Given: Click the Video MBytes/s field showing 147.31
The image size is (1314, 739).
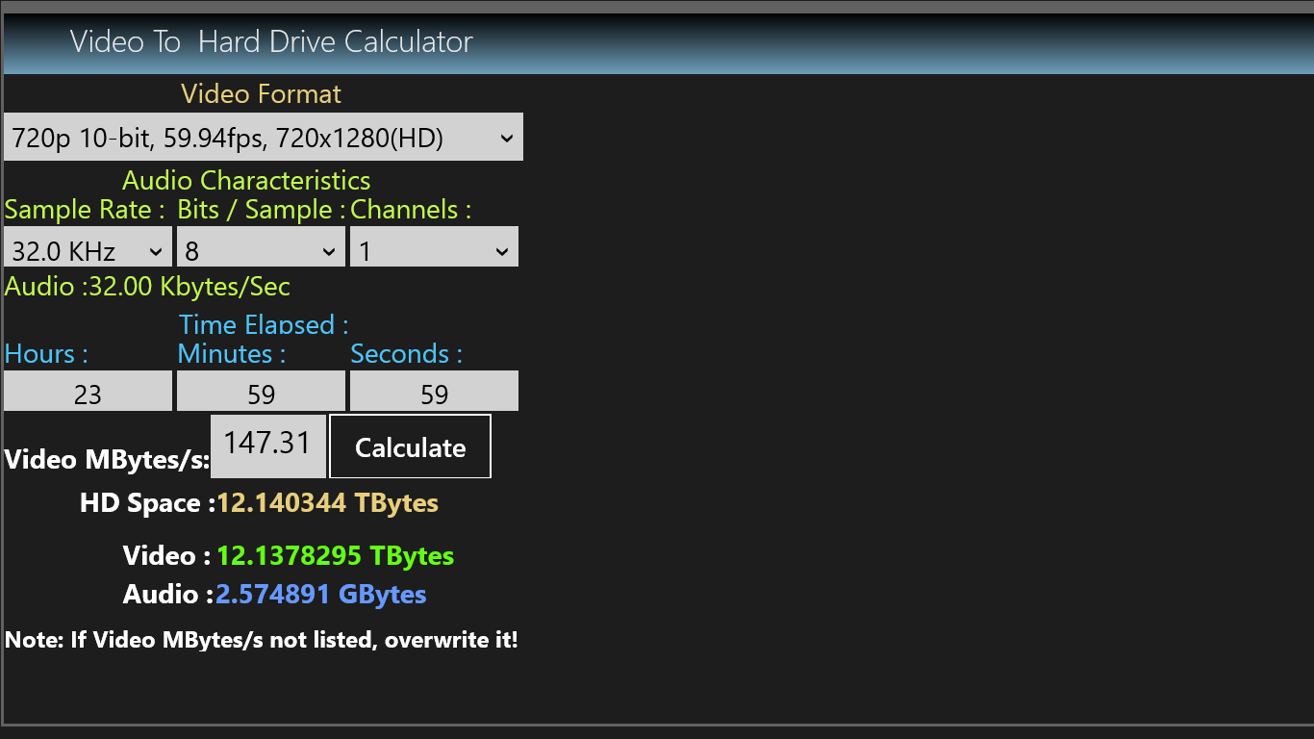Looking at the screenshot, I should 267,445.
